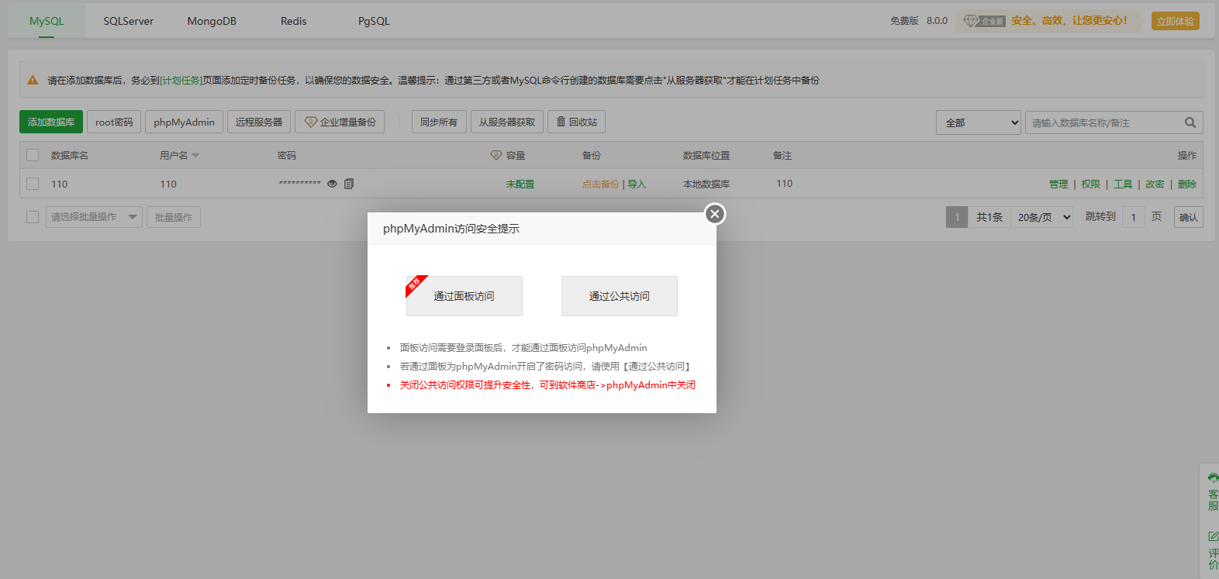This screenshot has width=1219, height=579.
Task: Open the PgSQL tab
Action: [x=374, y=21]
